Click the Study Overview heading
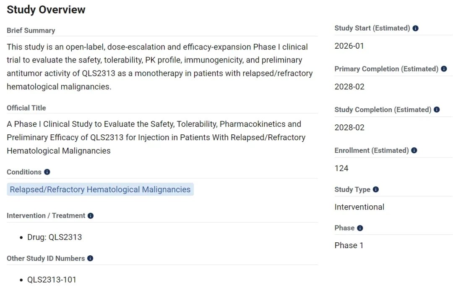 (x=46, y=10)
